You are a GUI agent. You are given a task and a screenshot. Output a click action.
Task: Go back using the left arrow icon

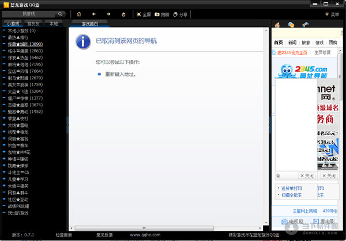click(x=93, y=14)
